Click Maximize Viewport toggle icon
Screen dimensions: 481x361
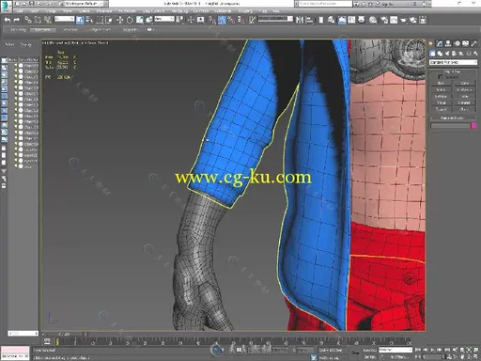(x=475, y=356)
